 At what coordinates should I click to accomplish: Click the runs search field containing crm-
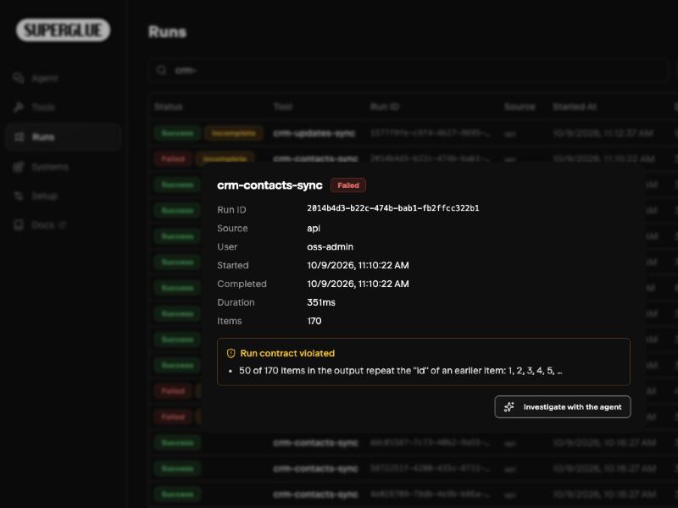tap(408, 70)
